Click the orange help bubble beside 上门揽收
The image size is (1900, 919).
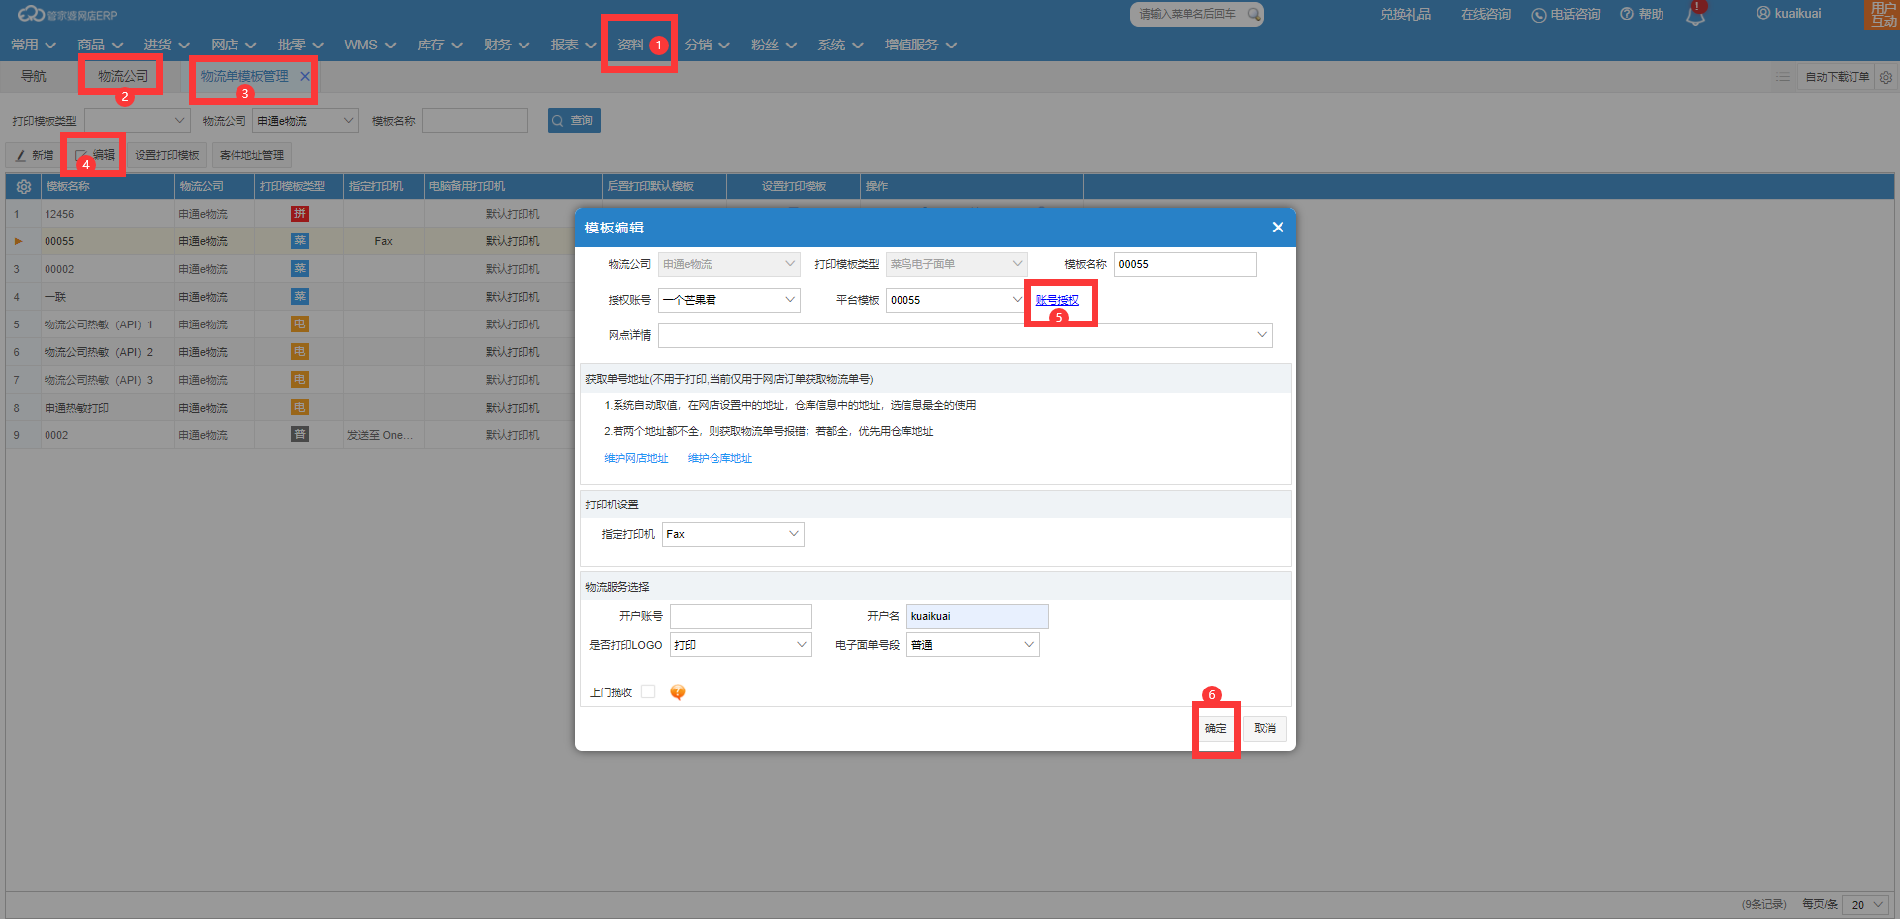(677, 692)
